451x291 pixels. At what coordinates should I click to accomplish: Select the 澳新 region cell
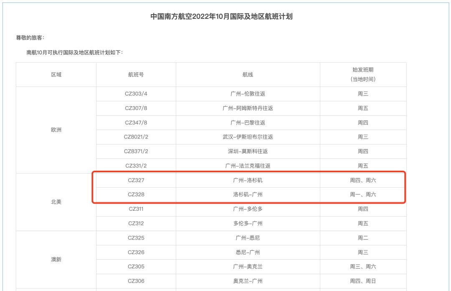56,260
